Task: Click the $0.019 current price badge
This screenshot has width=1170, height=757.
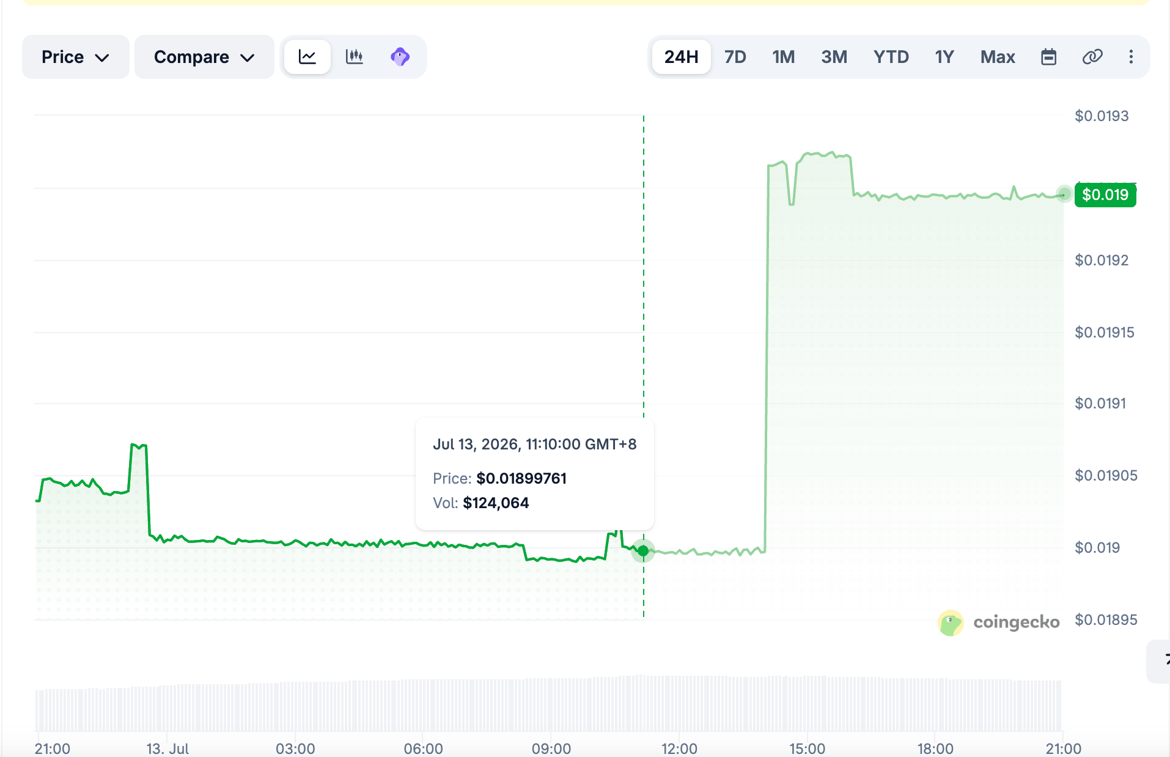Action: point(1105,195)
